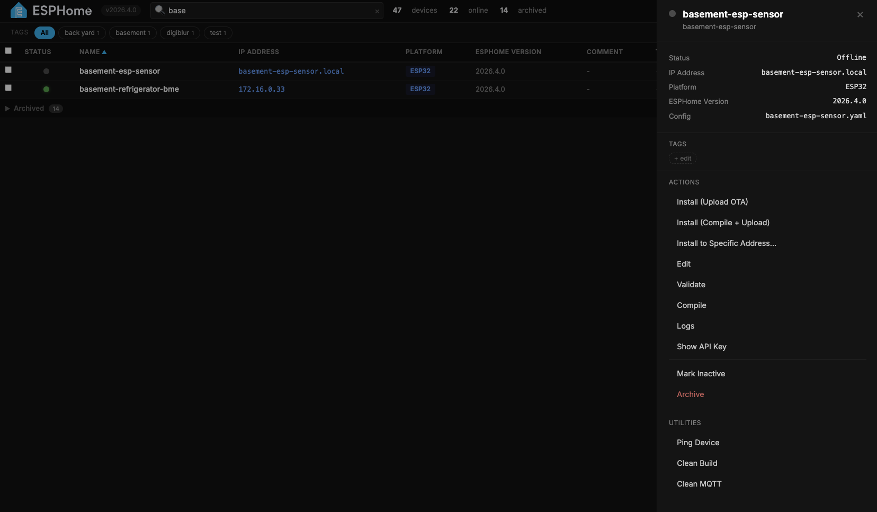Screen dimensions: 877x512
Task: Run the Compile action
Action: (692, 305)
